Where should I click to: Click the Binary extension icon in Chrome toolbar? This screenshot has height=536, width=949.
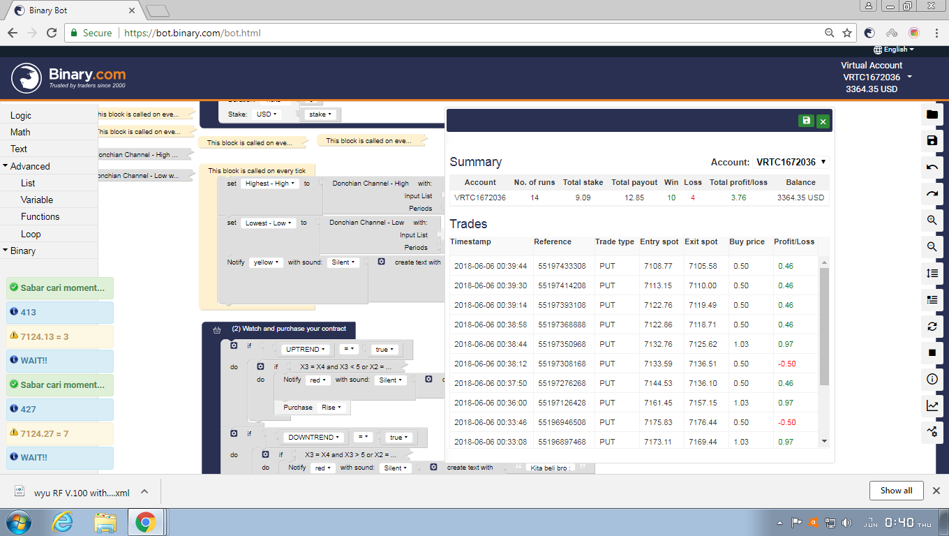869,33
